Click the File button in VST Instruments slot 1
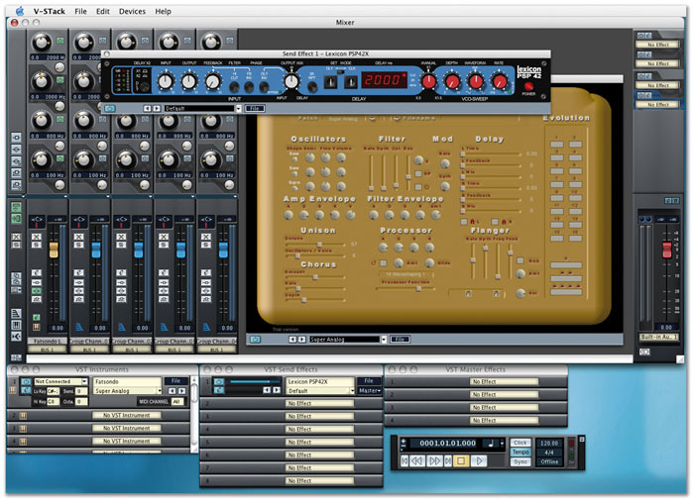This screenshot has width=694, height=502. coord(176,381)
